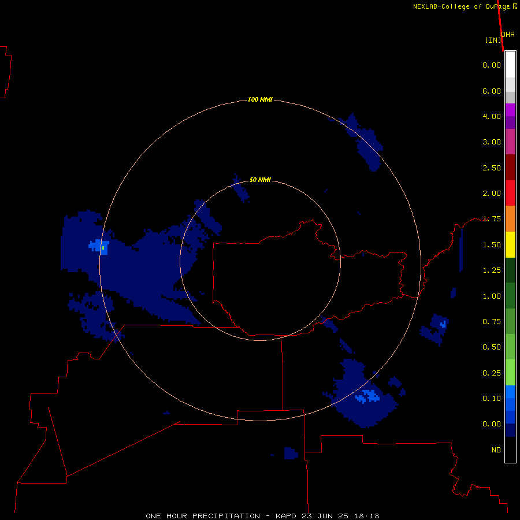Click the 50 NMI range ring label

(x=260, y=180)
